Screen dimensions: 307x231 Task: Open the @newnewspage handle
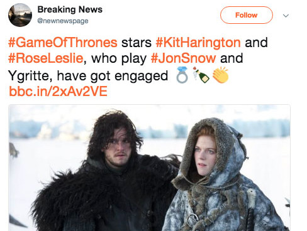coord(63,21)
